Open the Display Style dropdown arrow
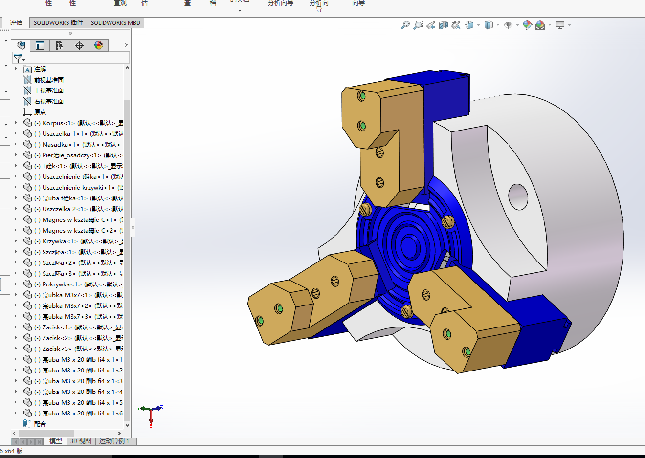 (498, 25)
